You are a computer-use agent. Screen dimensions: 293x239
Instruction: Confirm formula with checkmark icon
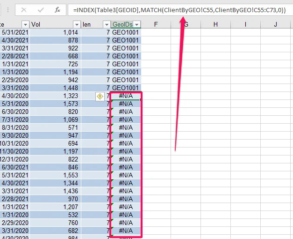pyautogui.click(x=41, y=10)
